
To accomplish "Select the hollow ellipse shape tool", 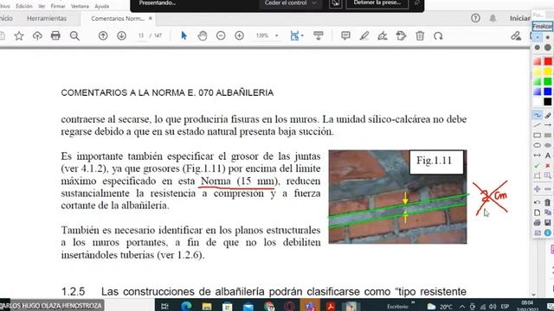I will point(537,145).
